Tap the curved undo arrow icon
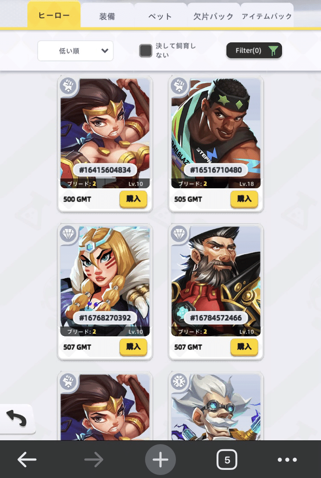321x478 pixels. 16,419
